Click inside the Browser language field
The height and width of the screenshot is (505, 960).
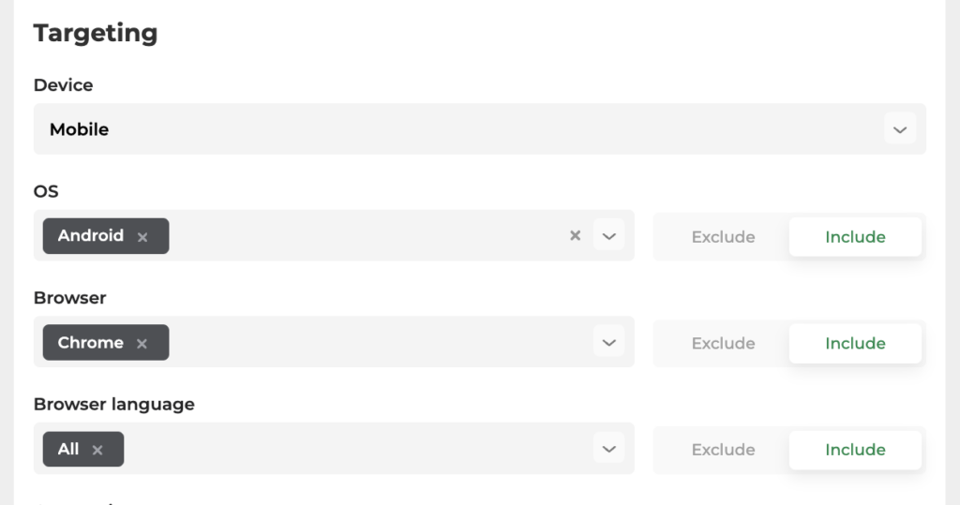(334, 449)
